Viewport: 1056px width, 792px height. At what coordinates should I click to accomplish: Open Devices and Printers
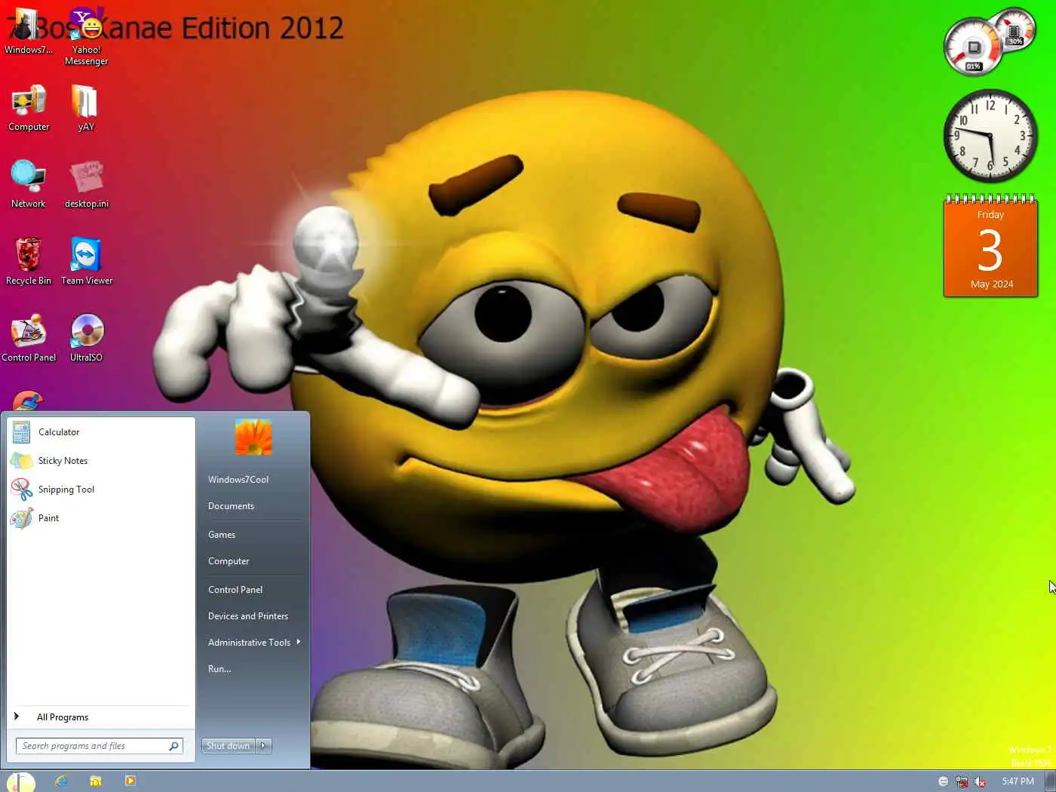pyautogui.click(x=248, y=616)
